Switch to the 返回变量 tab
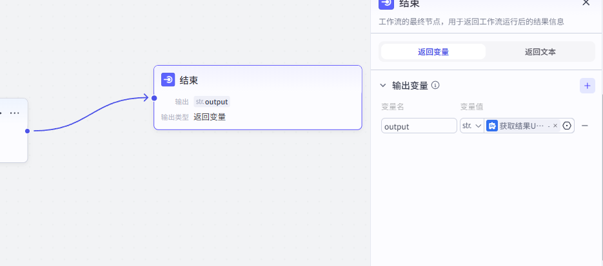This screenshot has height=266, width=603. pyautogui.click(x=433, y=52)
